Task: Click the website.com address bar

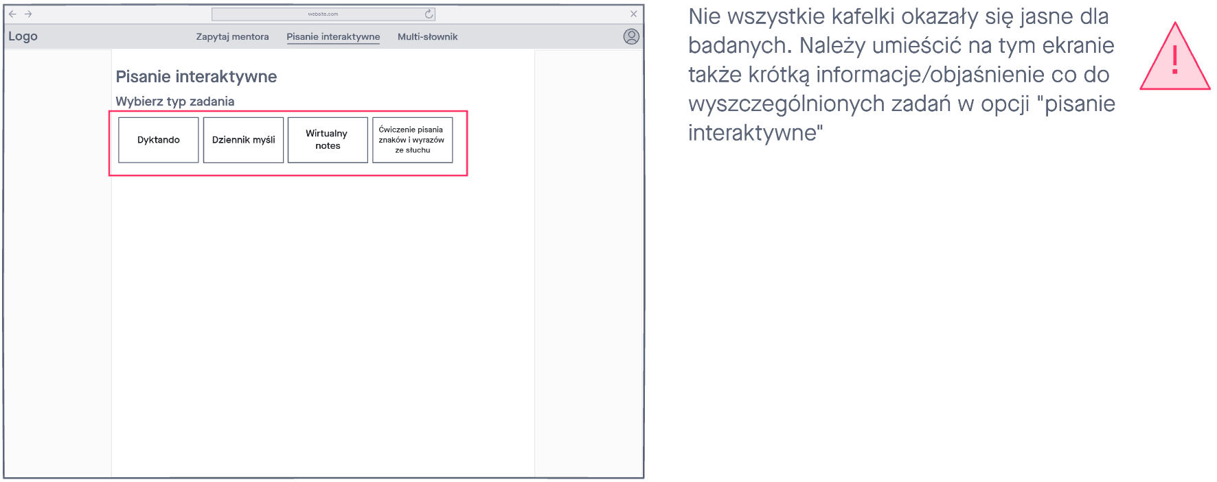Action: 323,14
